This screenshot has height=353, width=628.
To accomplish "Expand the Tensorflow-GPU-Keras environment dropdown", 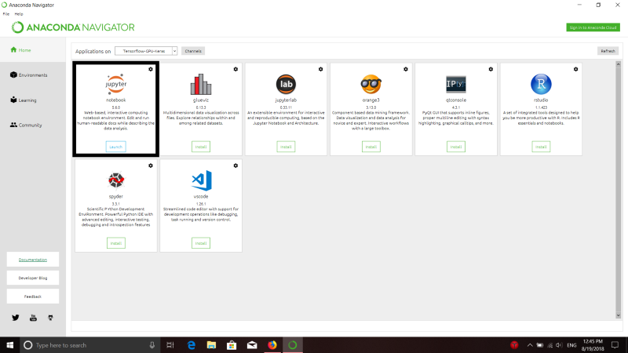I will tap(146, 51).
